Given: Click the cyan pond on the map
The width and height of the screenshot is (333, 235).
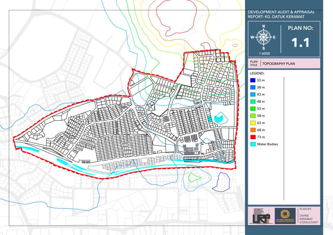Looking at the screenshot, I should (x=219, y=118).
